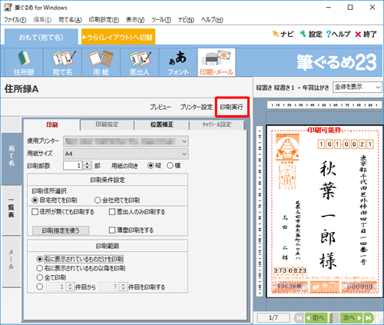Select the おもて(宛て名) tab
The image size is (384, 325).
click(41, 38)
